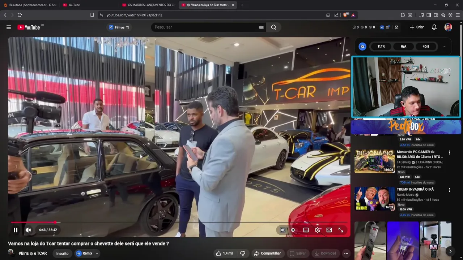Like the video with 1,4 mil likes

tap(225, 253)
